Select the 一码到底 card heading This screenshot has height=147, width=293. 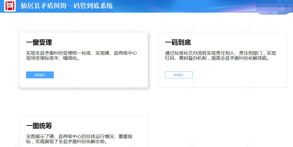(178, 42)
